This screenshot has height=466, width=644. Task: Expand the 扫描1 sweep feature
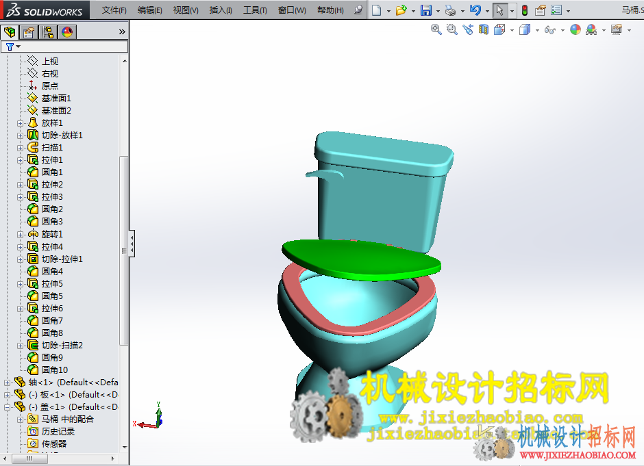20,148
